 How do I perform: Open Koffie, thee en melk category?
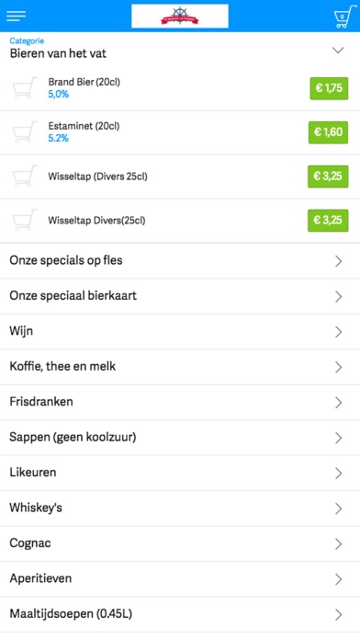point(180,367)
